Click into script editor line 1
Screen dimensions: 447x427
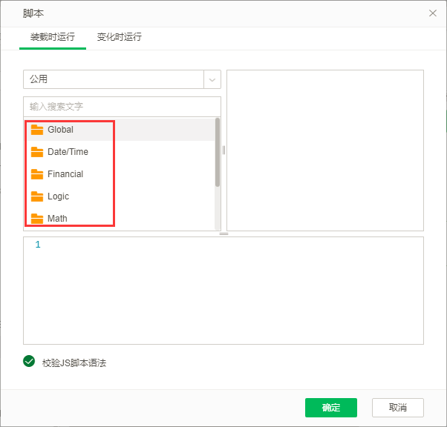tap(223, 245)
